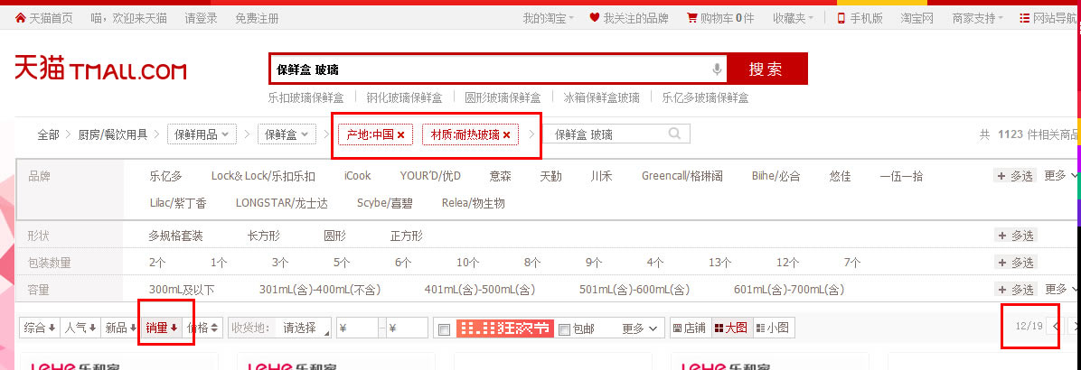Screen dimensions: 1081x370
Task: Click the TMALL.COM logo
Action: (100, 69)
